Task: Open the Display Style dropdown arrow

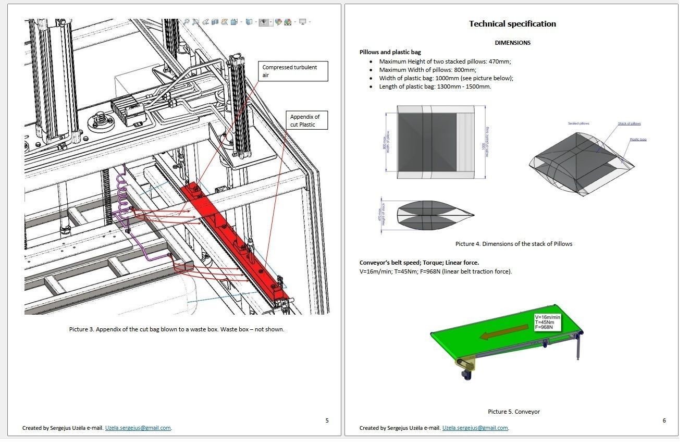Action: (256, 22)
